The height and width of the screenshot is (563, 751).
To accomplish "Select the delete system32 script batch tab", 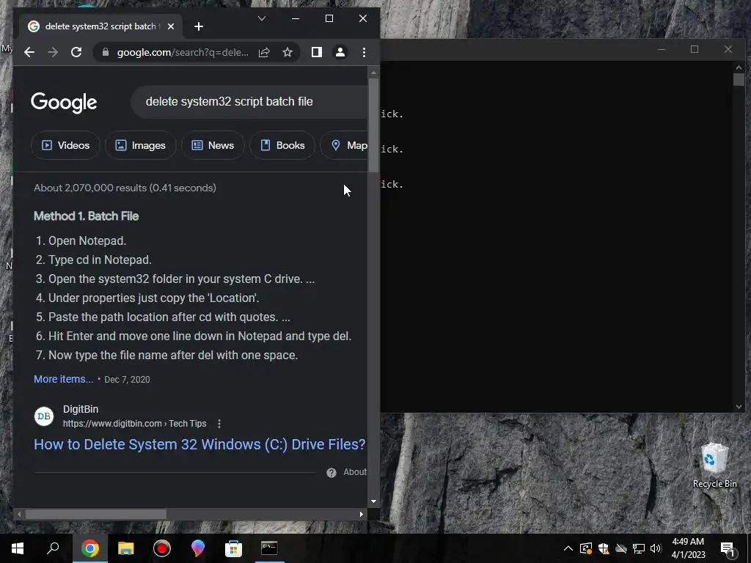I will [101, 26].
